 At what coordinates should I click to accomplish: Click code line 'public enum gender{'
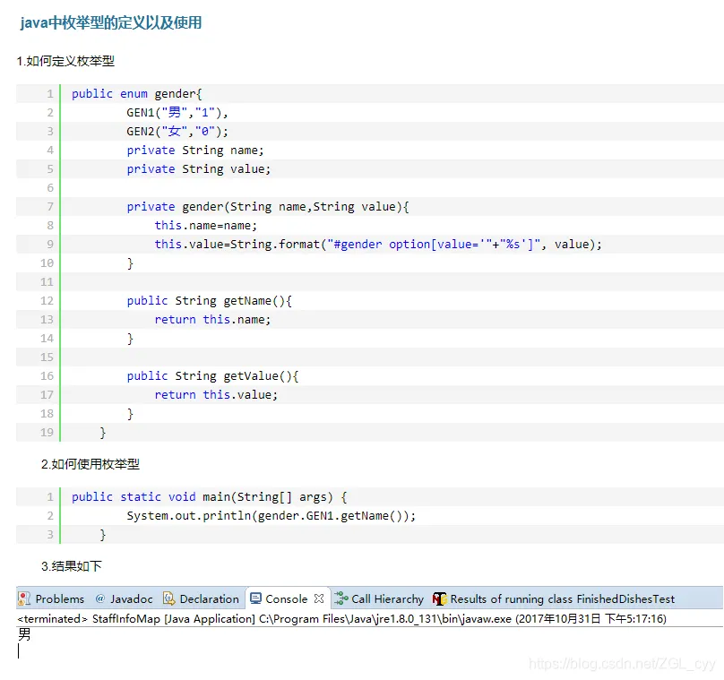point(137,94)
